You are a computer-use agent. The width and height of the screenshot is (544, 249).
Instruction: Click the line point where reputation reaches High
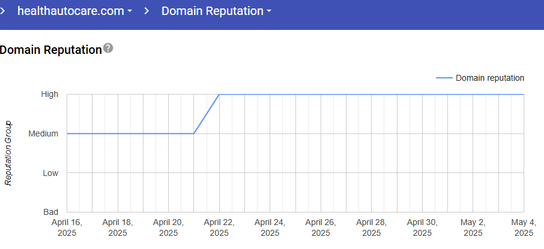219,95
